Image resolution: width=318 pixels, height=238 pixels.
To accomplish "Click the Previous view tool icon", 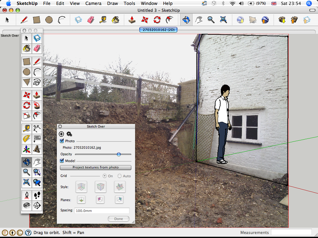I will coord(37,183).
